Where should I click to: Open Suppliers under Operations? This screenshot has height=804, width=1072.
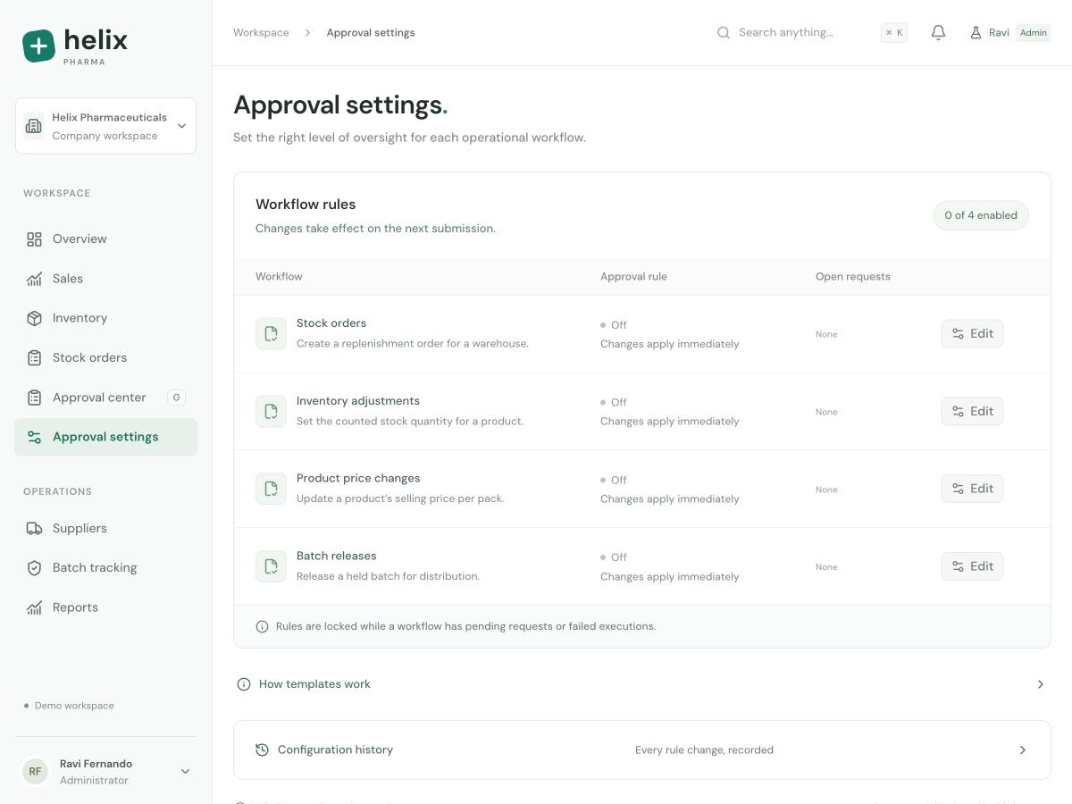105,528
